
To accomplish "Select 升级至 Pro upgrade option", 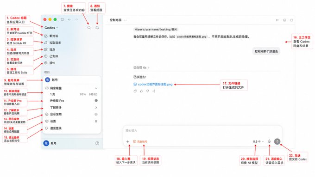I will pyautogui.click(x=57, y=101).
